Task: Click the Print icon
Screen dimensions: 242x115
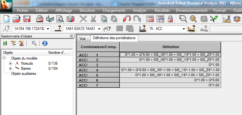Action: (40, 19)
